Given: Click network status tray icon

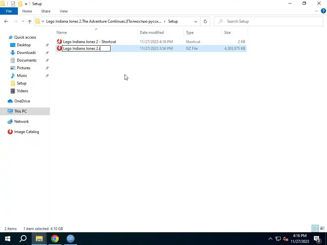Looking at the screenshot, I should click(278, 239).
